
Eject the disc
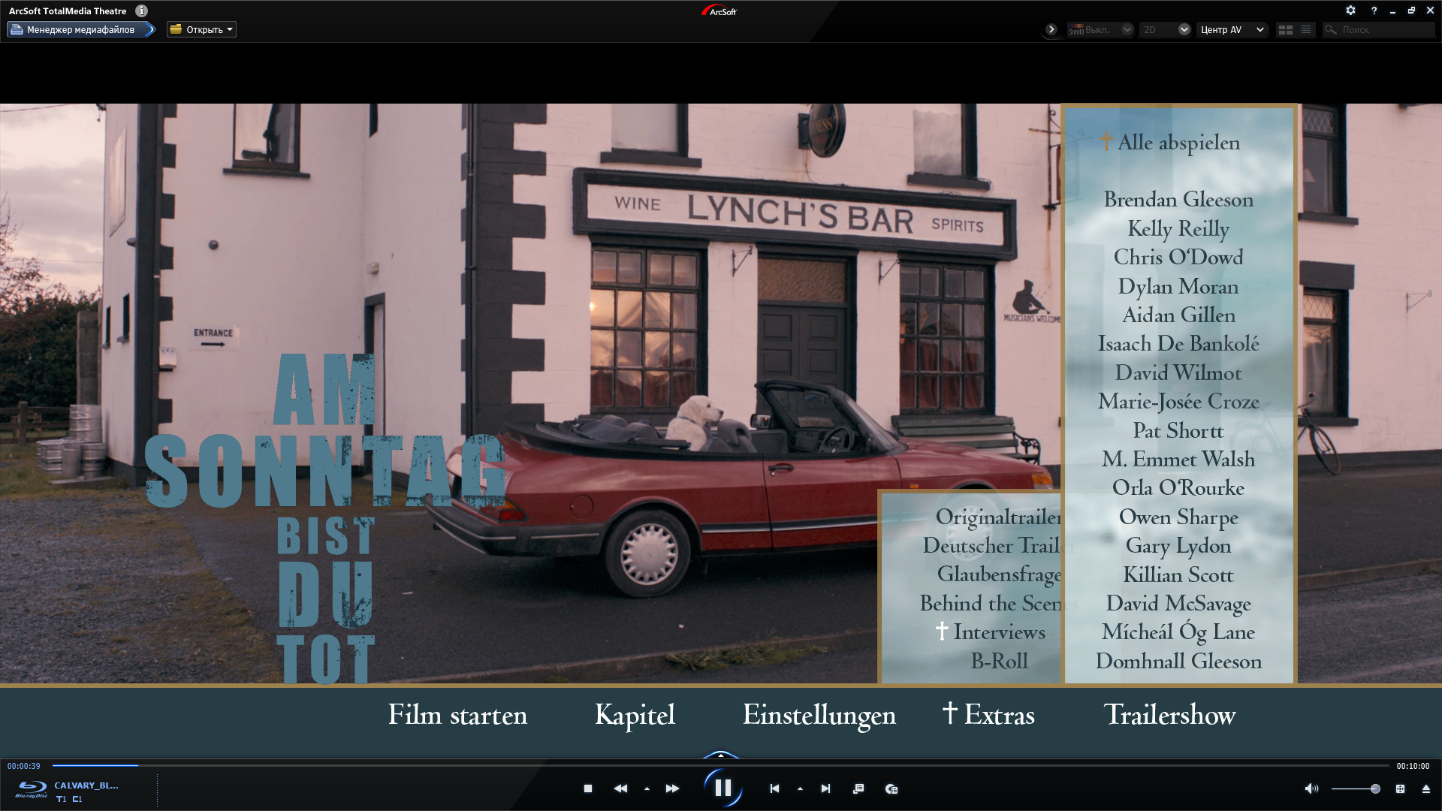click(1425, 788)
